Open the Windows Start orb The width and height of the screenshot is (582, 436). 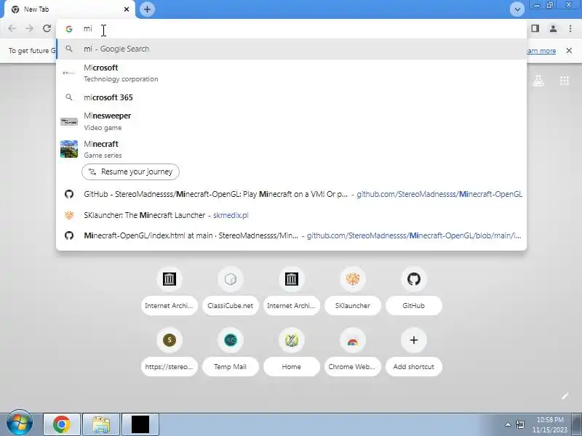coord(20,424)
